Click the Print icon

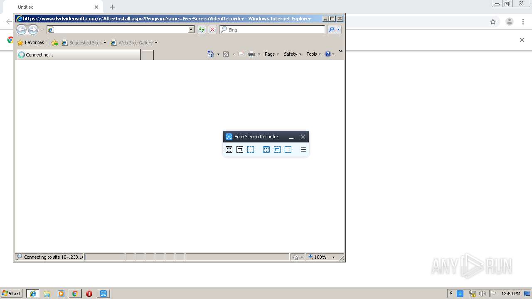251,54
